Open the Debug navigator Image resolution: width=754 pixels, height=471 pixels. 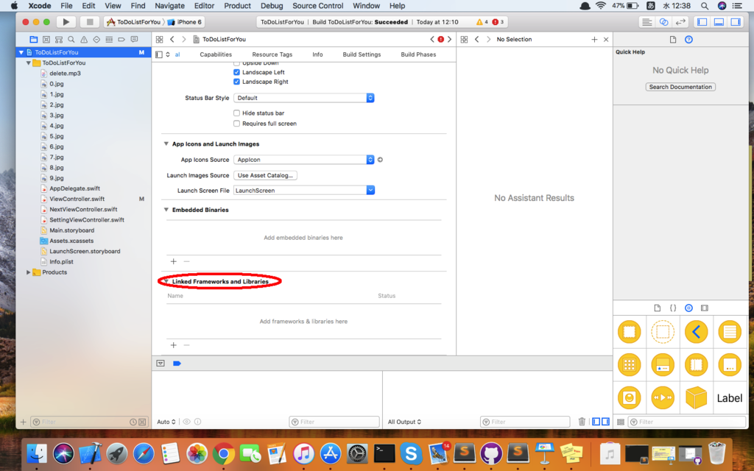pyautogui.click(x=109, y=40)
